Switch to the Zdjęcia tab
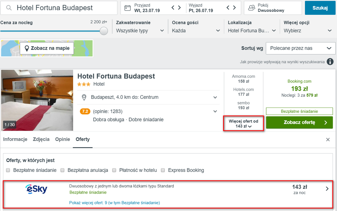This screenshot has height=211, width=337. point(41,139)
